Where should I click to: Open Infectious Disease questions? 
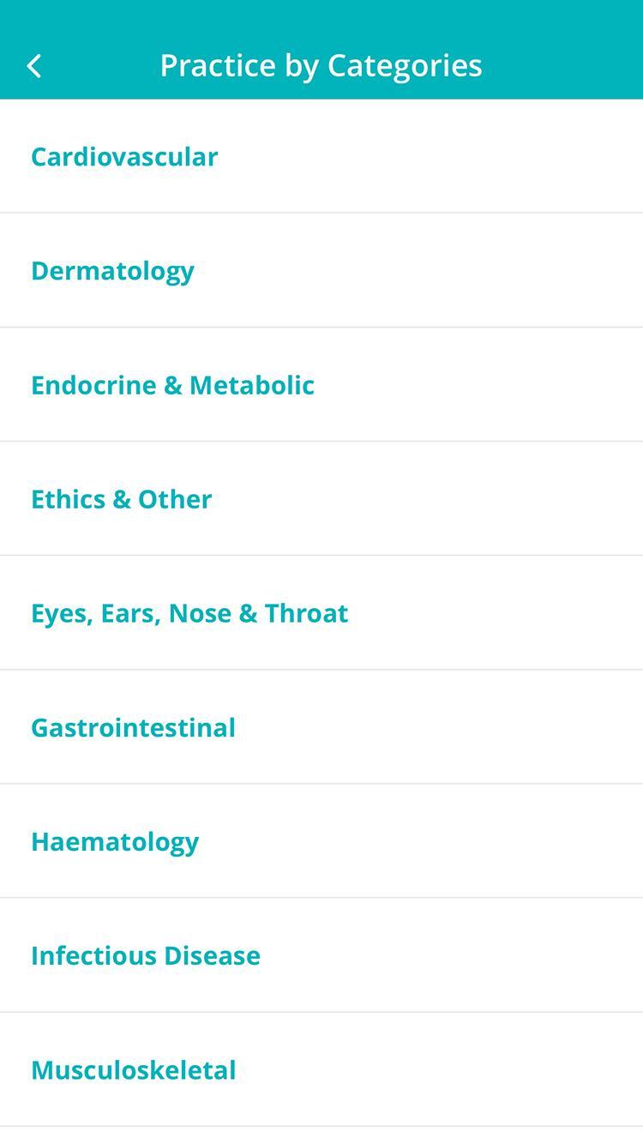tap(146, 955)
